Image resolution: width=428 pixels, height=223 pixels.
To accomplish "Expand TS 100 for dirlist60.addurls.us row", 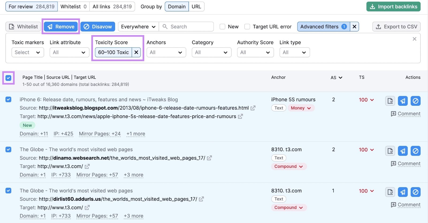I will tap(366, 191).
